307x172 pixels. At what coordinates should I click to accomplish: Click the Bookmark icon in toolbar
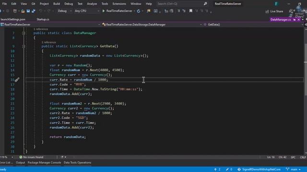click(191, 11)
